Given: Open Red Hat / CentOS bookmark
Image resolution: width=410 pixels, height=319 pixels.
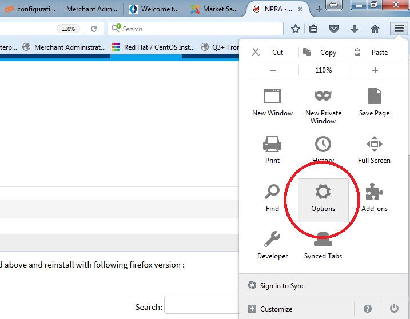Looking at the screenshot, I should (154, 47).
